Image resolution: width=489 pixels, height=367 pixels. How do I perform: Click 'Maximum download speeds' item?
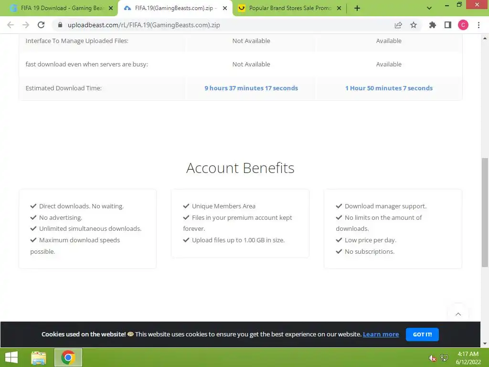(80, 240)
